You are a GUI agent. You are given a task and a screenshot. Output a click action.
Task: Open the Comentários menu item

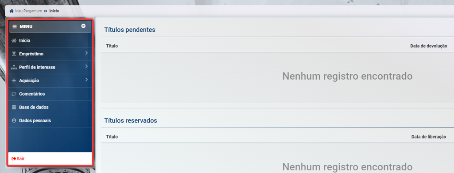click(x=50, y=94)
